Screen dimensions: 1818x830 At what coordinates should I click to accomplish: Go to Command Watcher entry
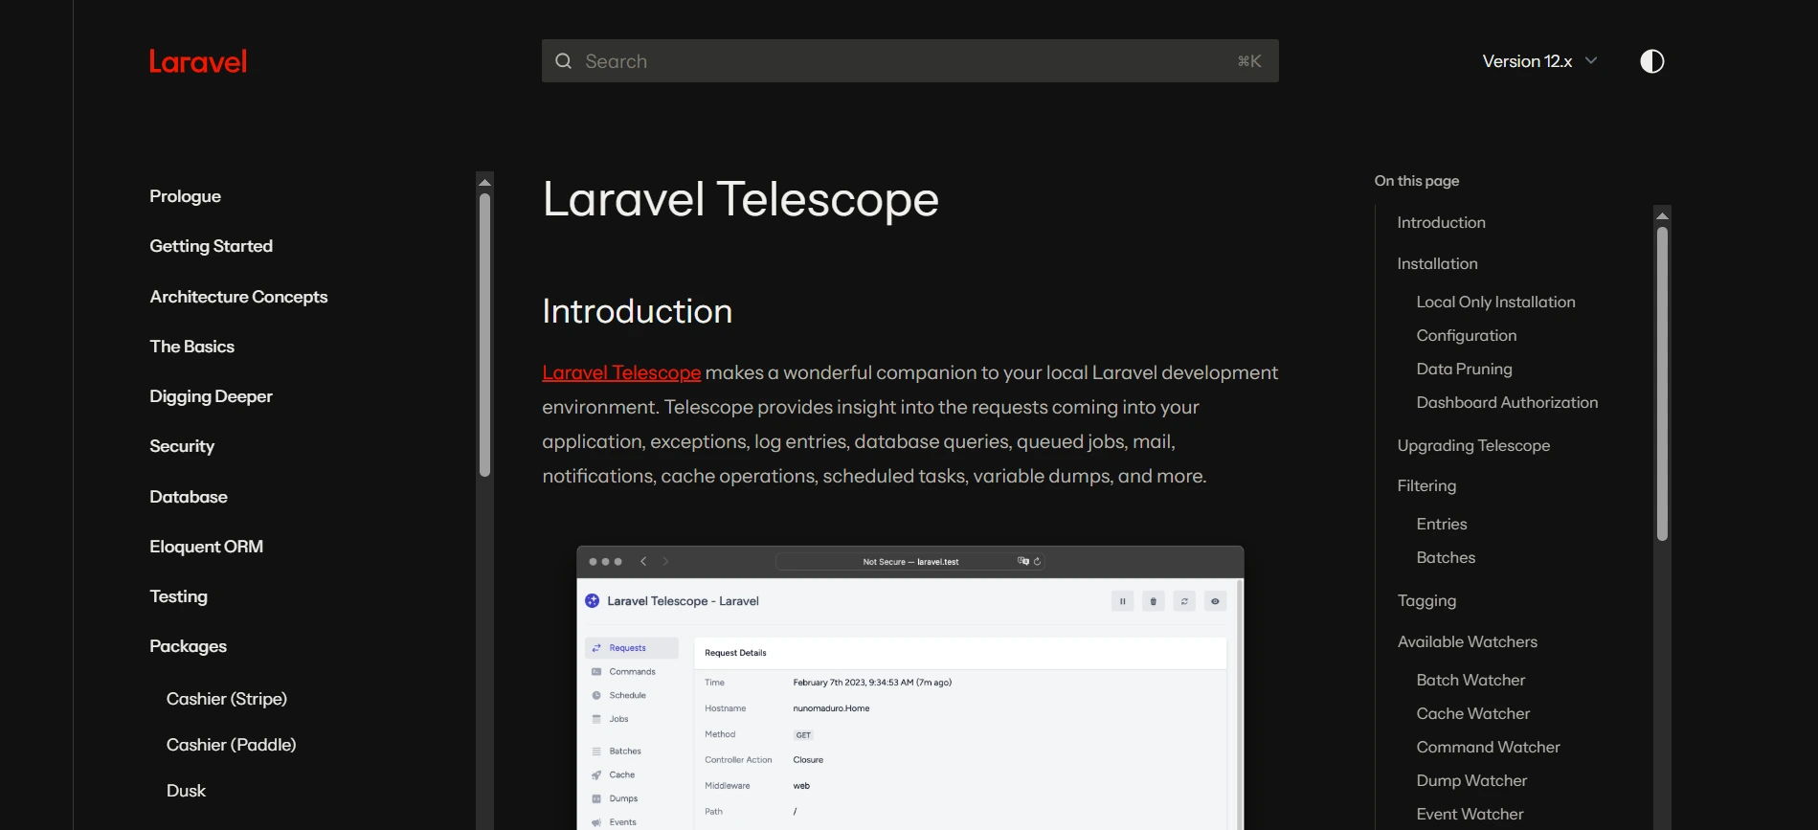pyautogui.click(x=1488, y=747)
